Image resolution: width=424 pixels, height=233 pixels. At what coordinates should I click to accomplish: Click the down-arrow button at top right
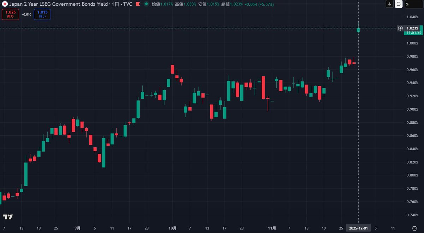(x=389, y=4)
